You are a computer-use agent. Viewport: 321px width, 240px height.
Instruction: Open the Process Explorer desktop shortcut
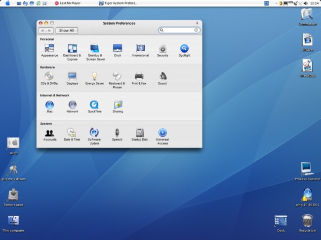(308, 171)
